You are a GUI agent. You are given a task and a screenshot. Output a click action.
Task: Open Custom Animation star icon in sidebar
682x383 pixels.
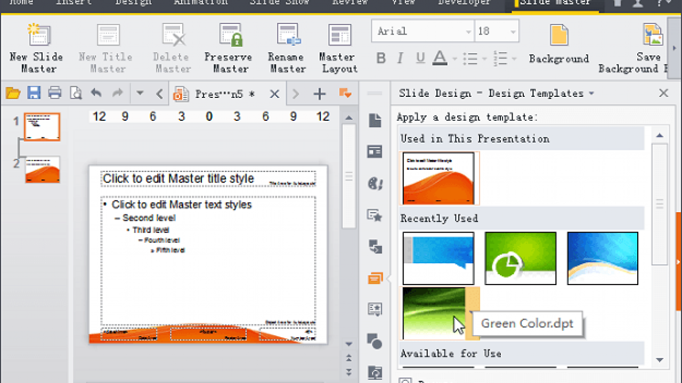375,215
